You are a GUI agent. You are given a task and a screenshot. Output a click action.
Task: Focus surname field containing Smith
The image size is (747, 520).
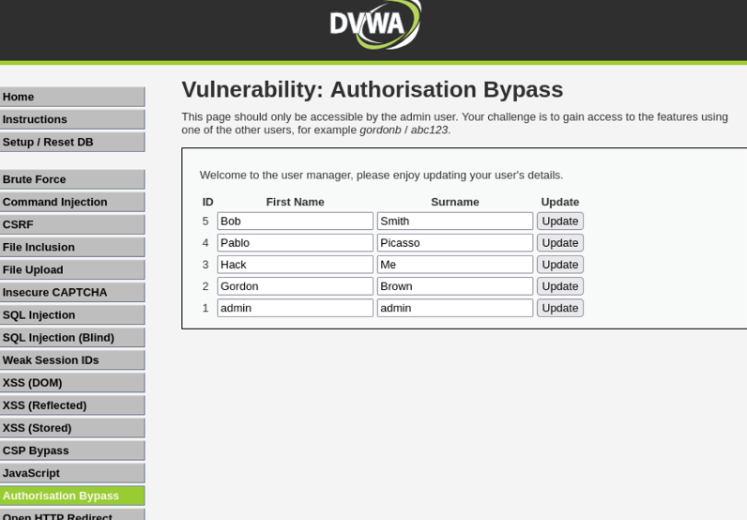[x=455, y=222]
